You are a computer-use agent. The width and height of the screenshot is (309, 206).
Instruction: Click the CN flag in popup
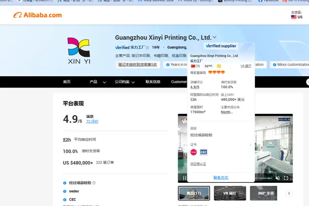point(193,66)
